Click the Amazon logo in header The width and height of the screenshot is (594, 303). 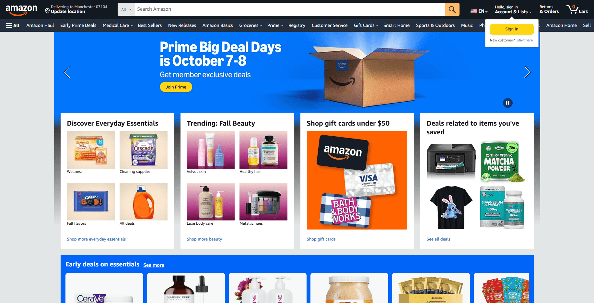(21, 10)
